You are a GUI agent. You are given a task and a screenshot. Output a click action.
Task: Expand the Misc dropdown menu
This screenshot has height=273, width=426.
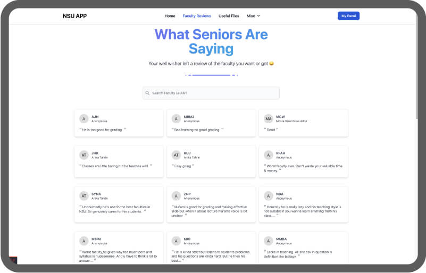pyautogui.click(x=253, y=16)
